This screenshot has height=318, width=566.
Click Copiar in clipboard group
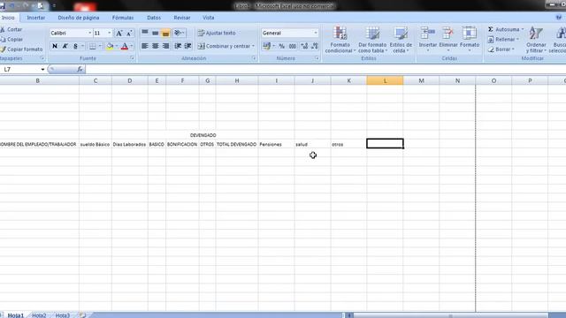(11, 40)
